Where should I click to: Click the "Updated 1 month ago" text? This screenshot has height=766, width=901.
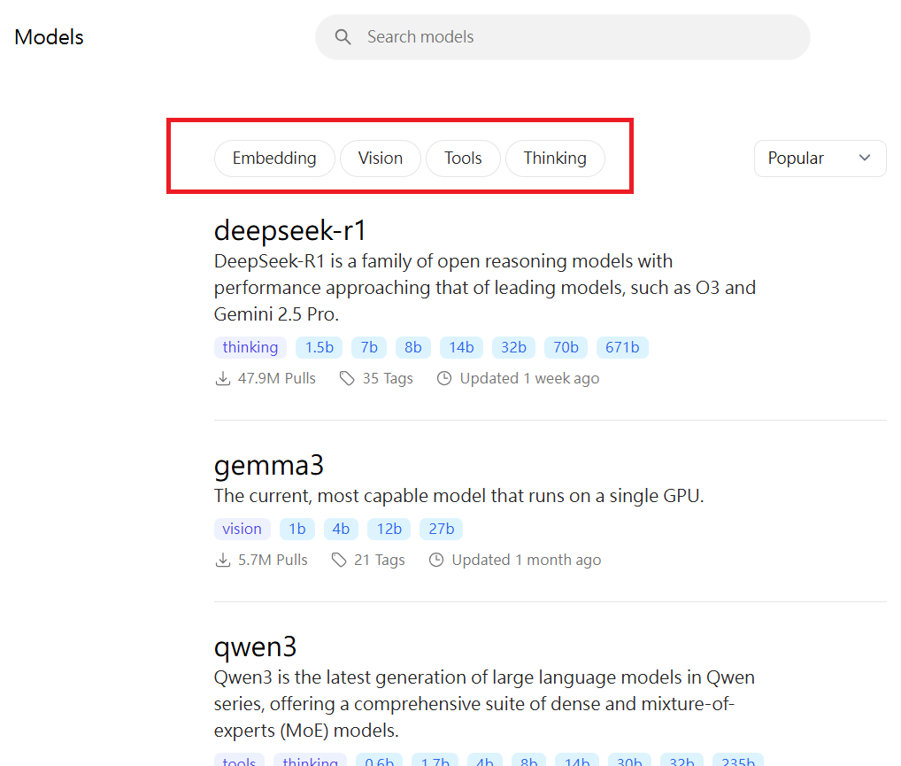pyautogui.click(x=527, y=561)
